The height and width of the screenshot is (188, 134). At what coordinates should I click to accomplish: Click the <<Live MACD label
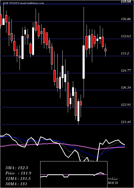[113, 181]
